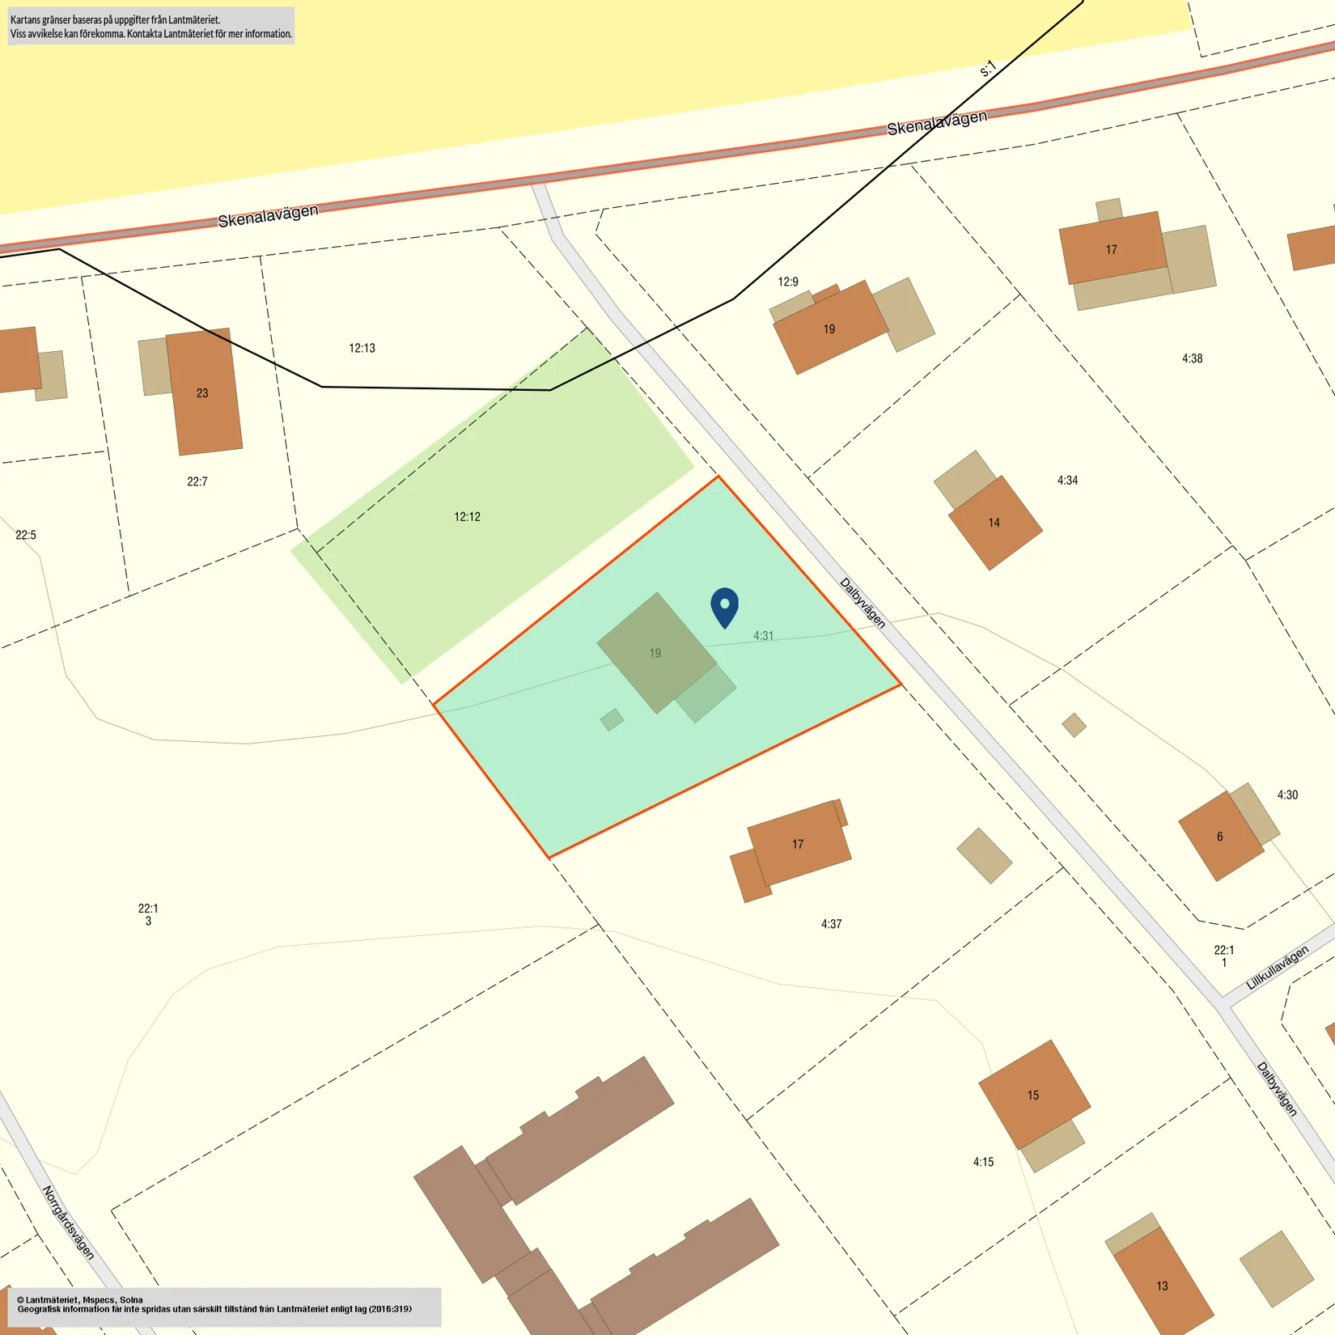Click building 19 inside the highlighted parcel
Viewport: 1335px width, 1335px height.
coord(656,653)
